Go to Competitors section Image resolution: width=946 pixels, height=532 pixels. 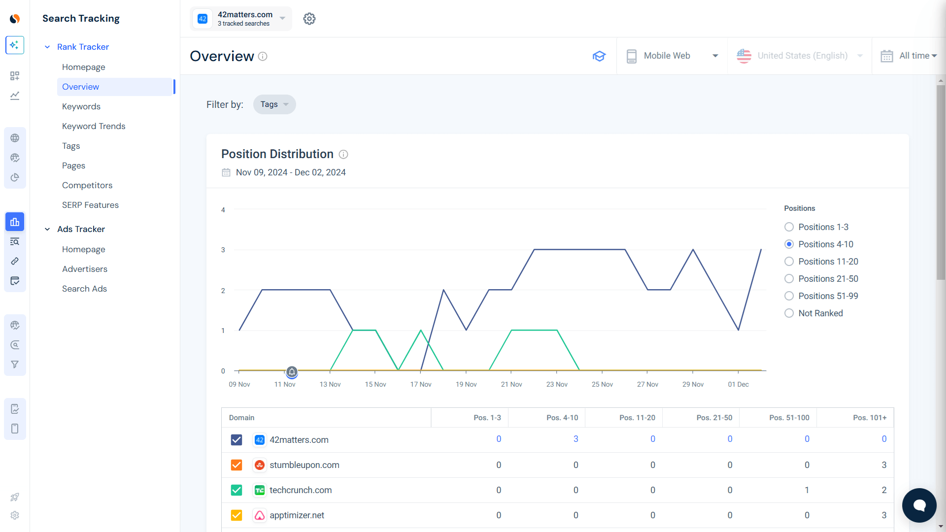pyautogui.click(x=87, y=185)
